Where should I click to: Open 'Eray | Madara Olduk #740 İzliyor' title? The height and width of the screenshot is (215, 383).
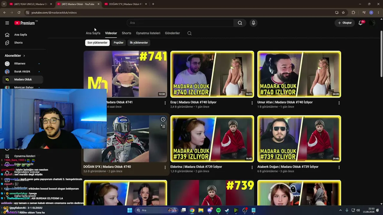[x=194, y=102]
